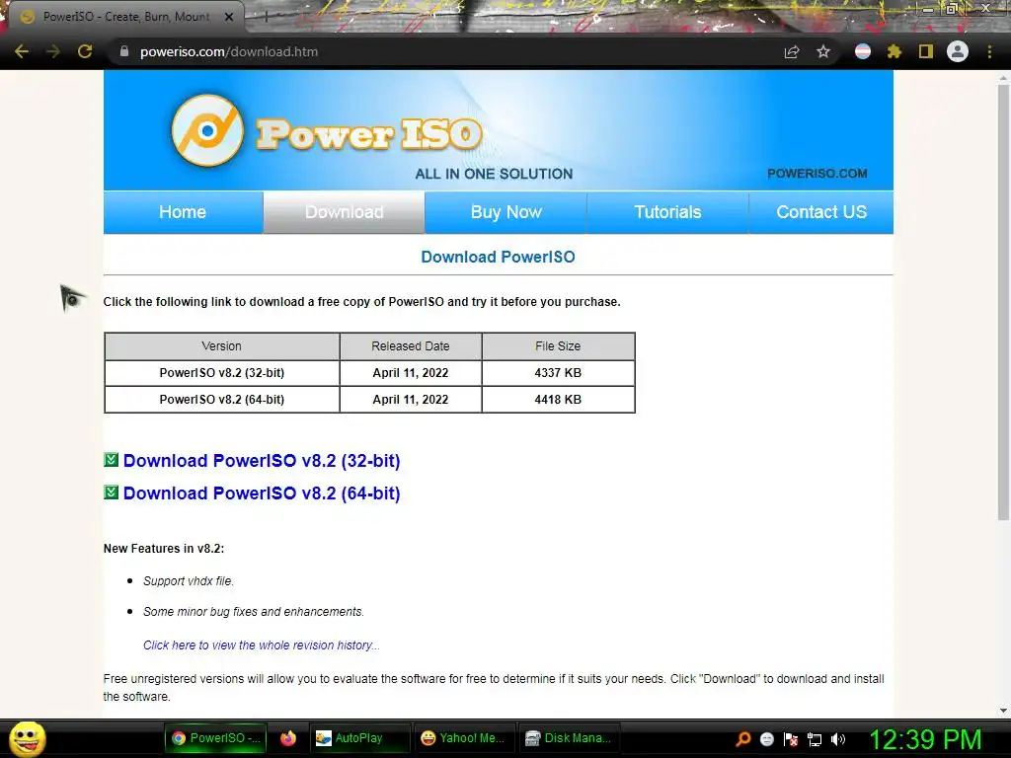Go back with the browser back arrow
This screenshot has width=1011, height=758.
click(x=22, y=51)
